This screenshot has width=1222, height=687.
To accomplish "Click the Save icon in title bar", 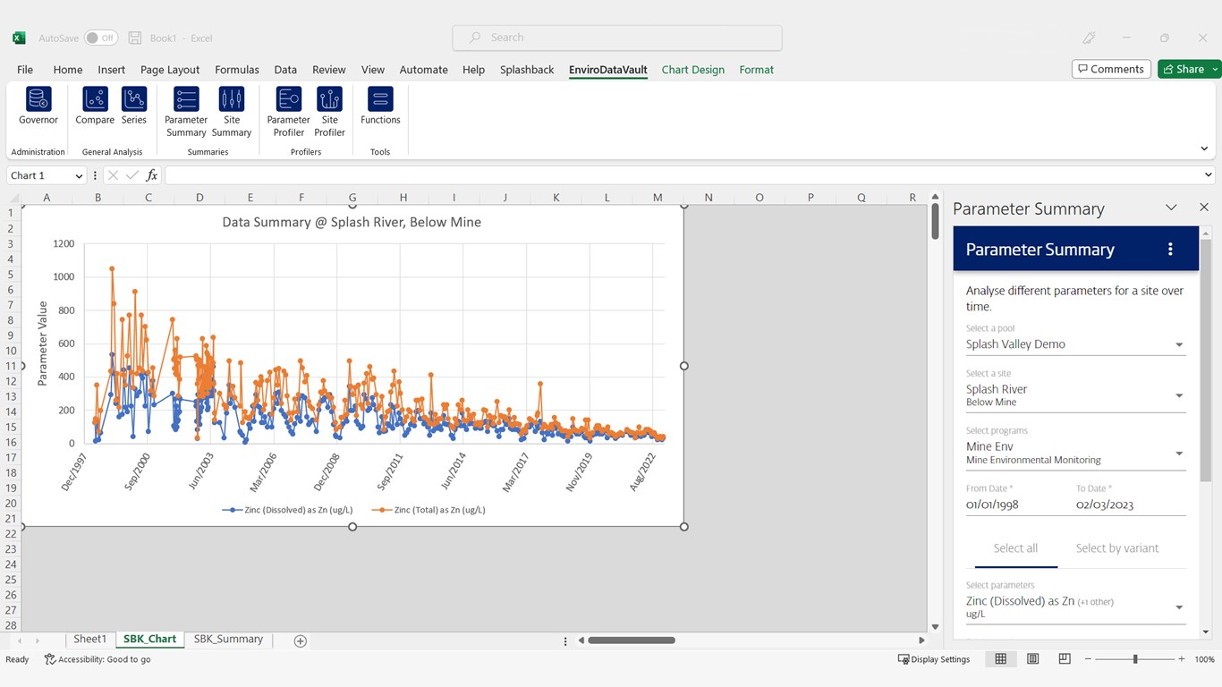I will (x=135, y=38).
